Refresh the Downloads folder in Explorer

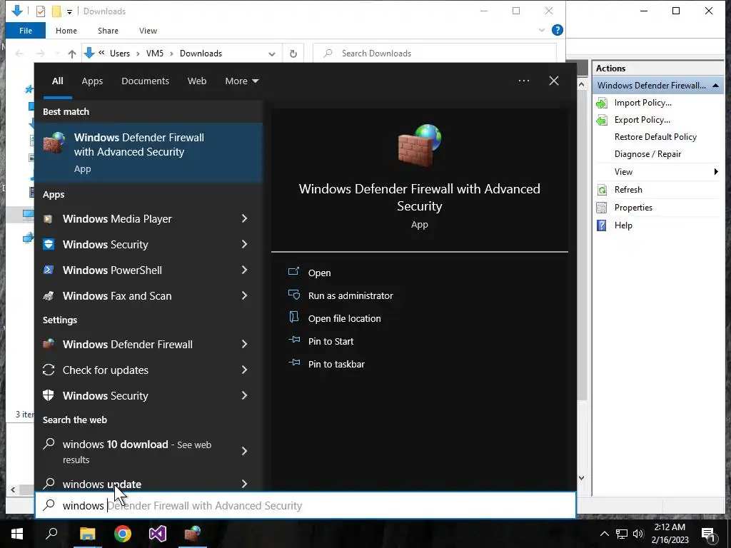pyautogui.click(x=293, y=54)
